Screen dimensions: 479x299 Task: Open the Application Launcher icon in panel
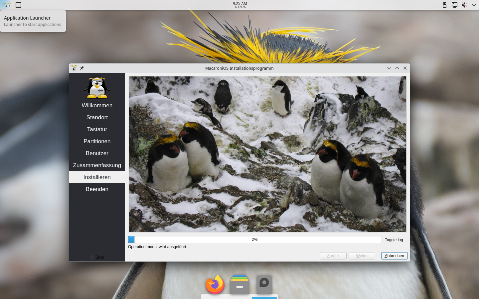click(x=6, y=5)
